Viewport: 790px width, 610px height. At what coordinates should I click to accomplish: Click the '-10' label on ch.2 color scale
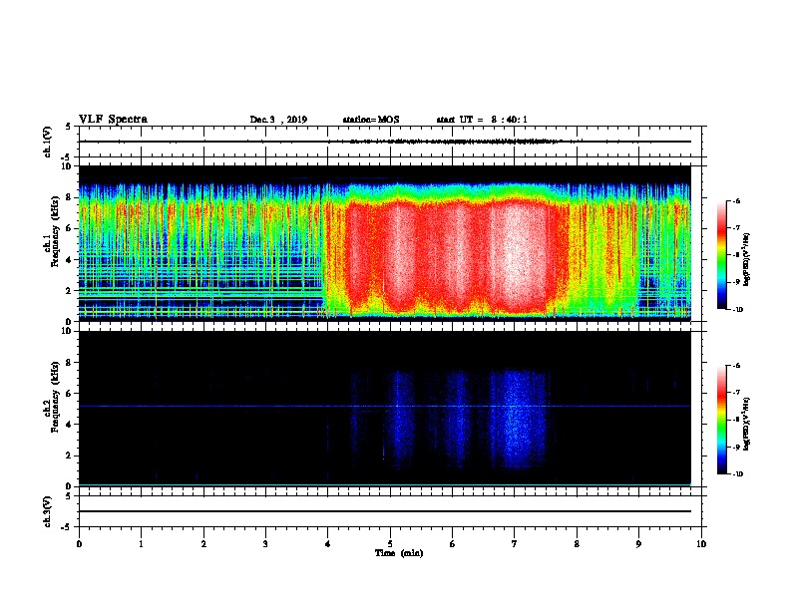(x=737, y=473)
